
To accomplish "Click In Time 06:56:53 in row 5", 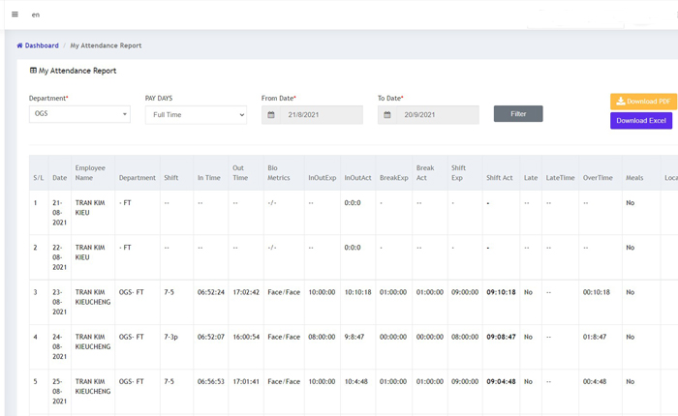I will coord(211,381).
